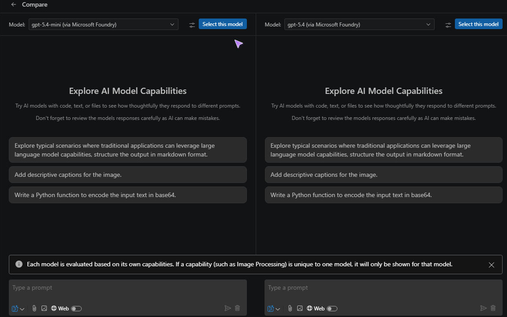Clear the left pane chat with trash icon

[x=237, y=308]
